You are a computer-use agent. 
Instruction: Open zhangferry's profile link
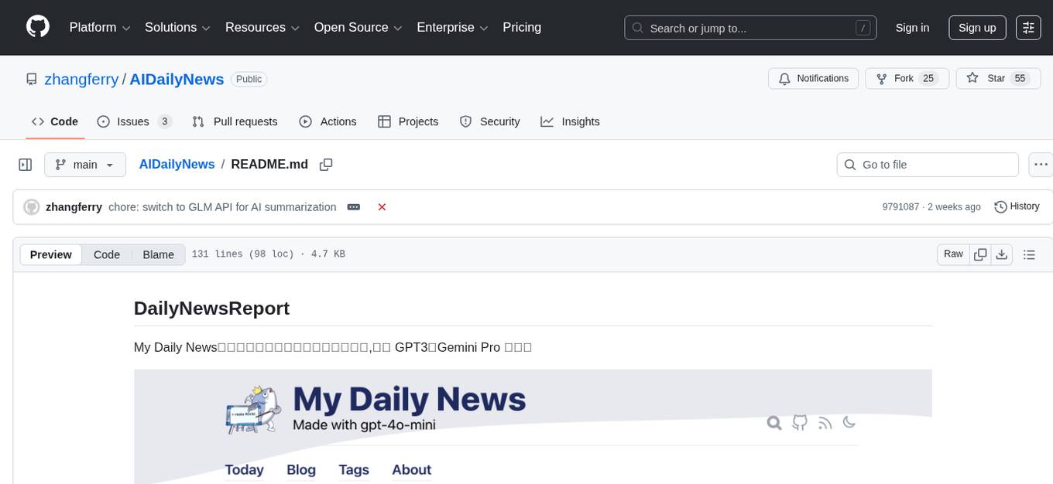pyautogui.click(x=81, y=79)
